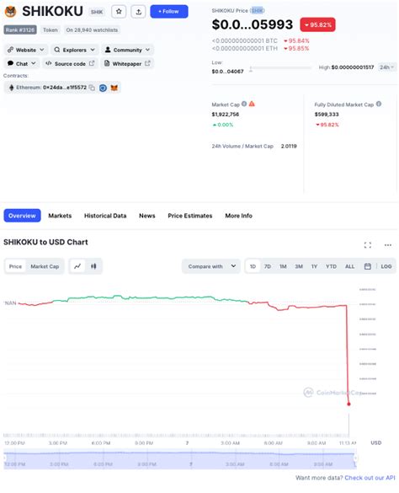Toggle the LOG scale on chart
This screenshot has width=399, height=493.
pos(386,266)
